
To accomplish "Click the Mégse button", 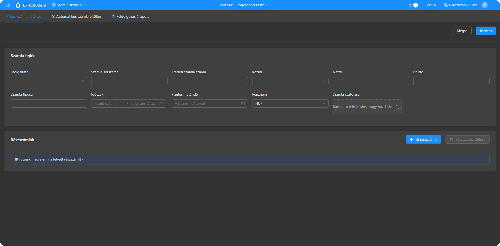I will click(x=462, y=31).
